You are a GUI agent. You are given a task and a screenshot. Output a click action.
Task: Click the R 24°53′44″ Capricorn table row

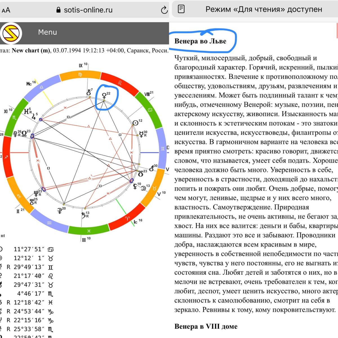click(27, 312)
